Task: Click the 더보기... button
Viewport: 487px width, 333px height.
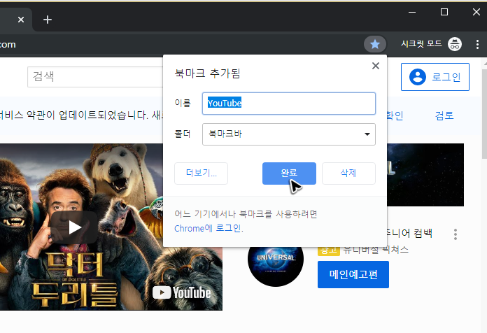Action: 201,173
